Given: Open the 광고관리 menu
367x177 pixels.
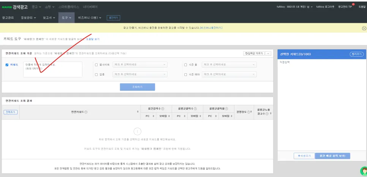Looking at the screenshot, I should tap(8, 17).
